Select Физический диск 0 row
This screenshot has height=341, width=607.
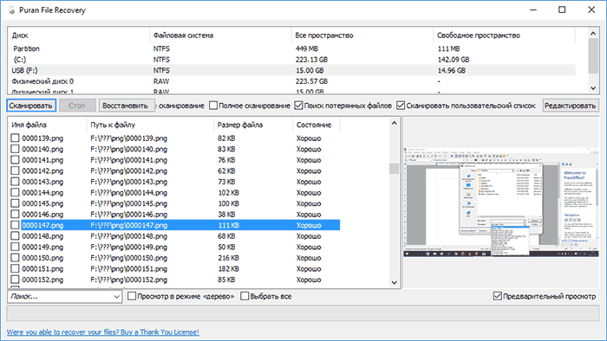[292, 81]
